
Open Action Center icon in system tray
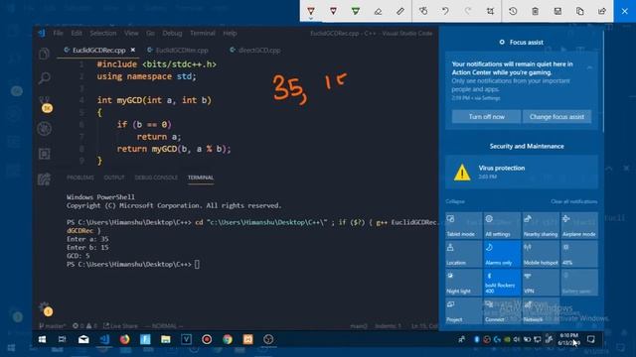click(591, 339)
